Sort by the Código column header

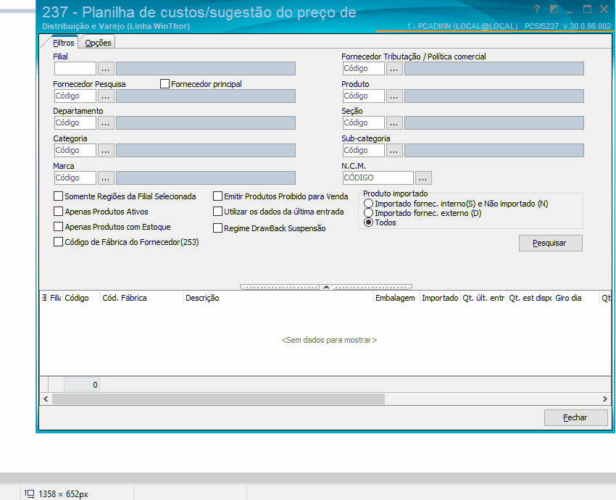(x=81, y=298)
